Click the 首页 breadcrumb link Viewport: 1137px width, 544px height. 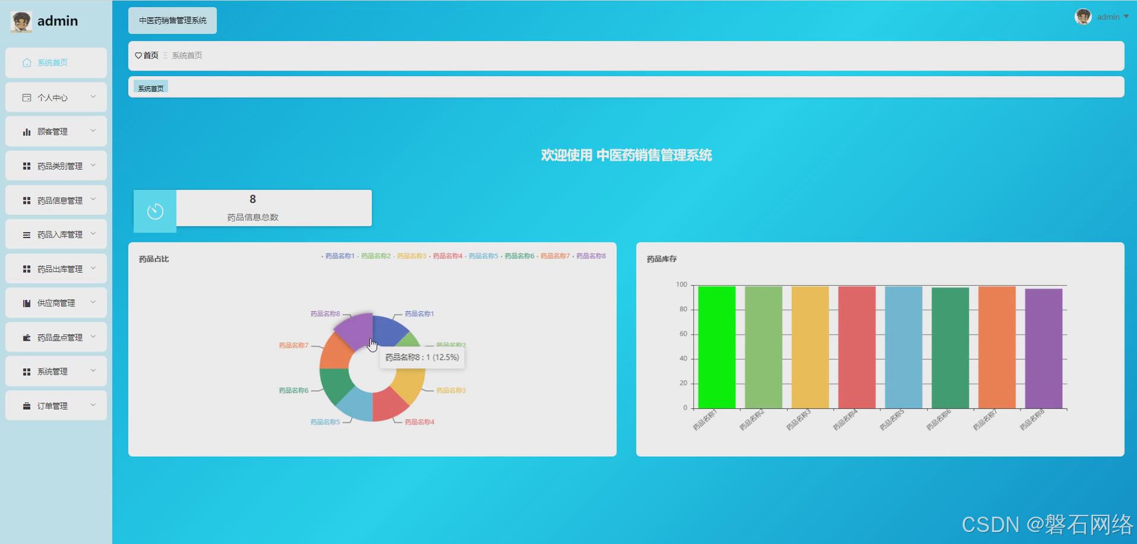tap(151, 55)
